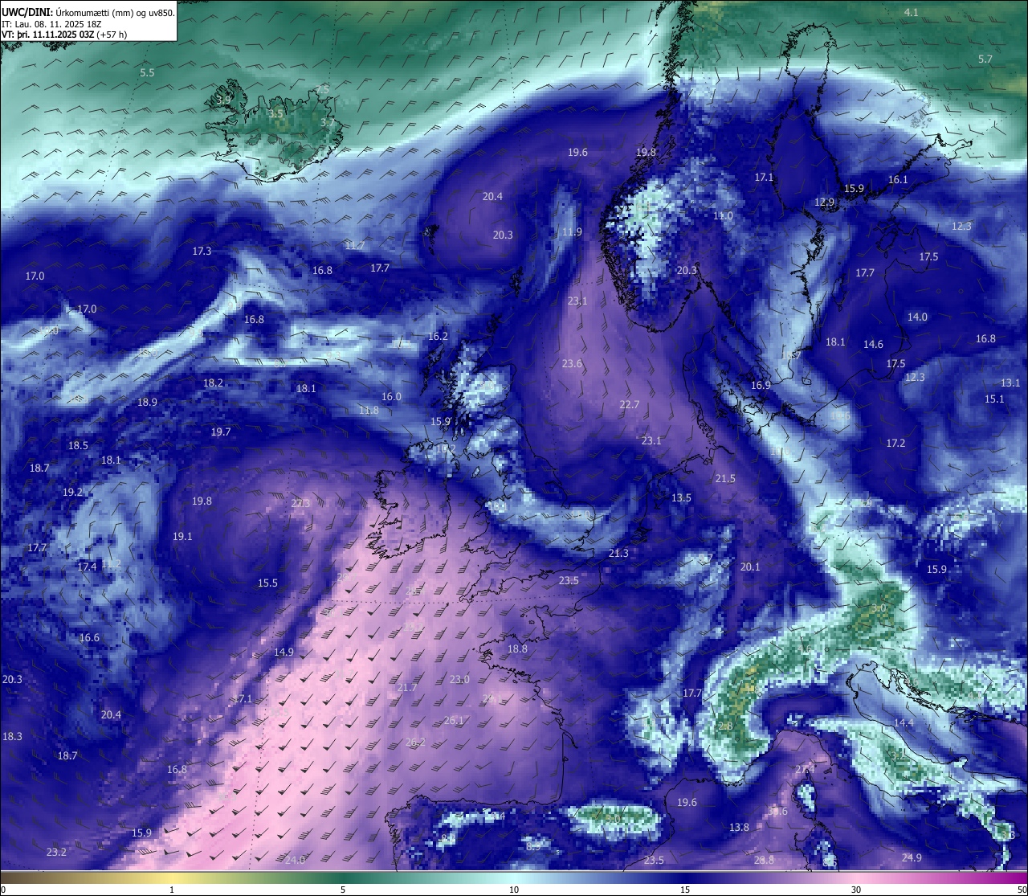The image size is (1028, 896).
Task: Select the 19.2 value label
Action: pyautogui.click(x=72, y=493)
